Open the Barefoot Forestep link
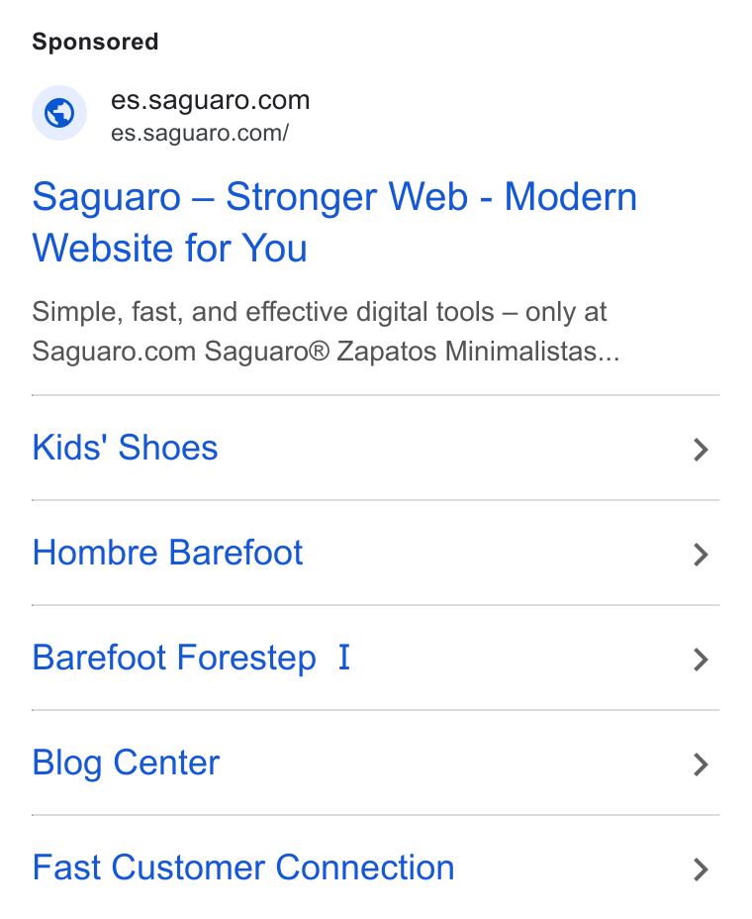Image resolution: width=752 pixels, height=919 pixels. [x=174, y=658]
